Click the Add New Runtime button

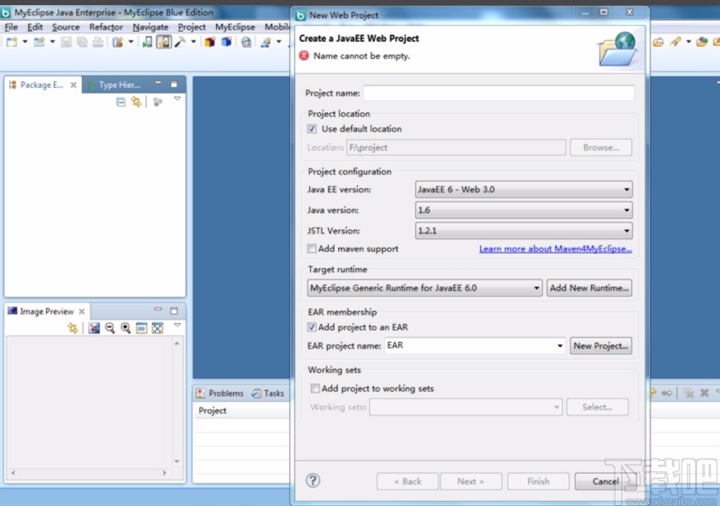(x=589, y=288)
